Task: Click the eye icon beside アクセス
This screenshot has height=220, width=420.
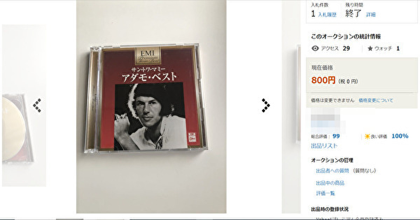Action: point(315,49)
